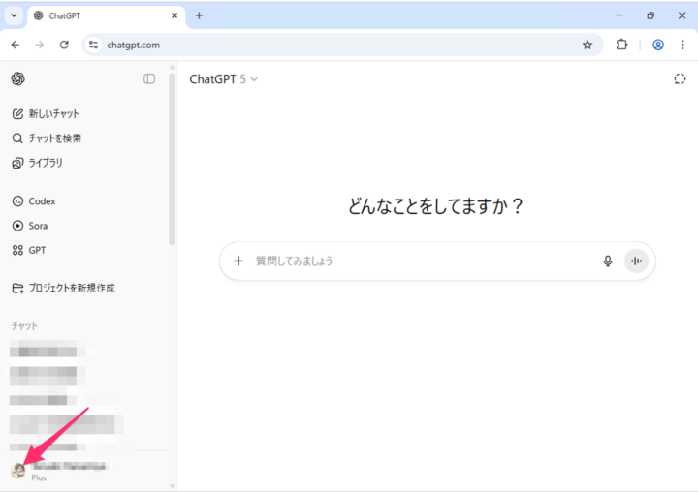The image size is (698, 492).
Task: Start a new chat via 新しいチャット
Action: tap(46, 114)
